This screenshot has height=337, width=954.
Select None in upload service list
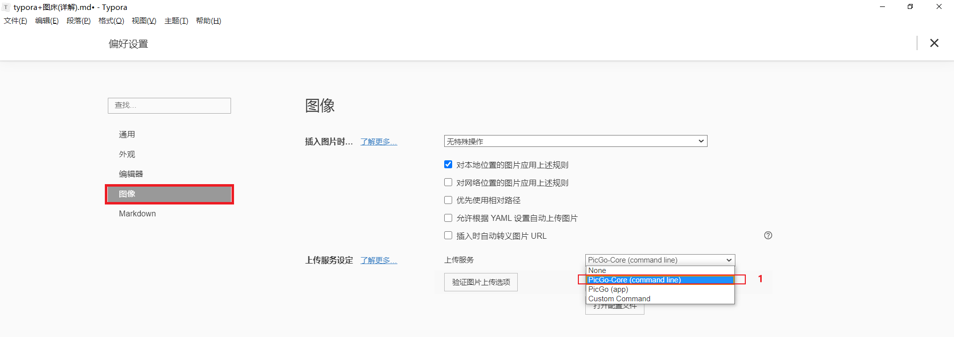click(x=660, y=270)
